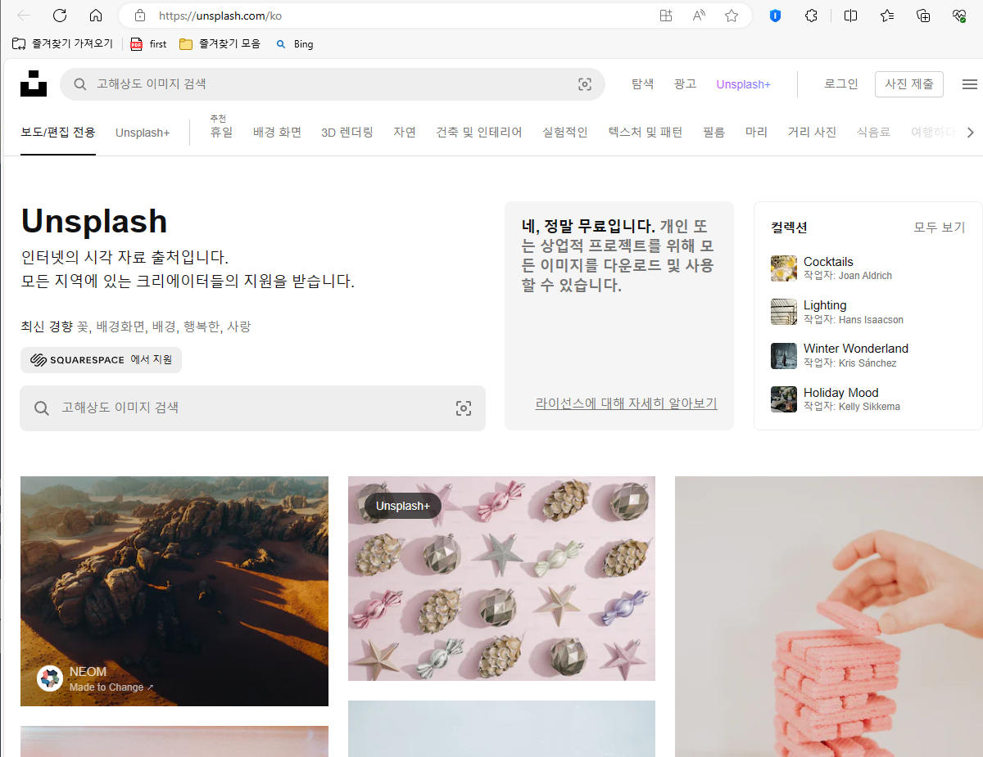
Task: Click the 모두 보기 collections link
Action: [940, 228]
